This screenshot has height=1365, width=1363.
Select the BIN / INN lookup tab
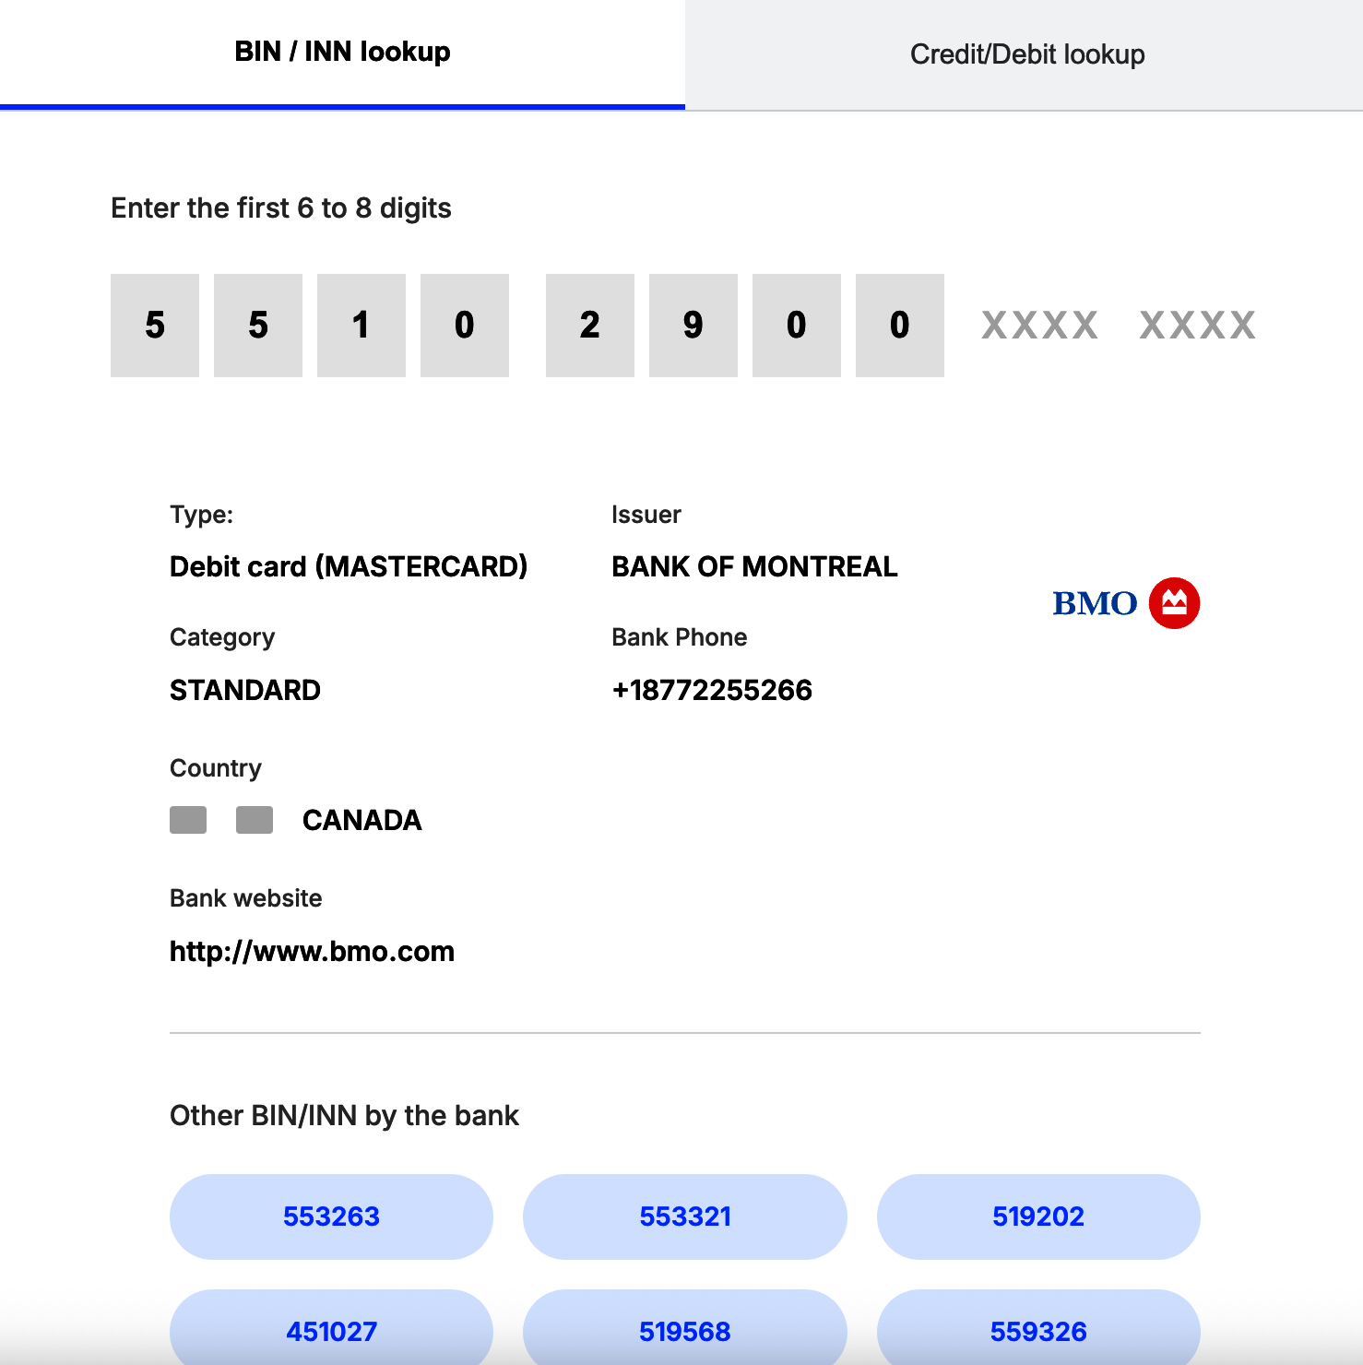pyautogui.click(x=341, y=52)
